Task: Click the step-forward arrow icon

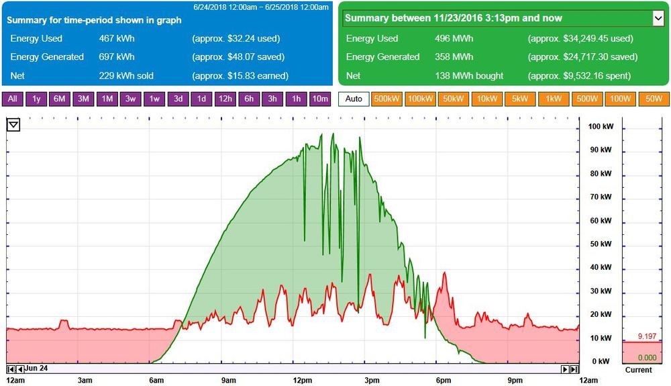Action: pyautogui.click(x=566, y=369)
